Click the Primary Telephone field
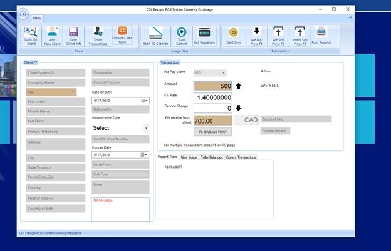The height and width of the screenshot is (251, 391). (x=55, y=132)
